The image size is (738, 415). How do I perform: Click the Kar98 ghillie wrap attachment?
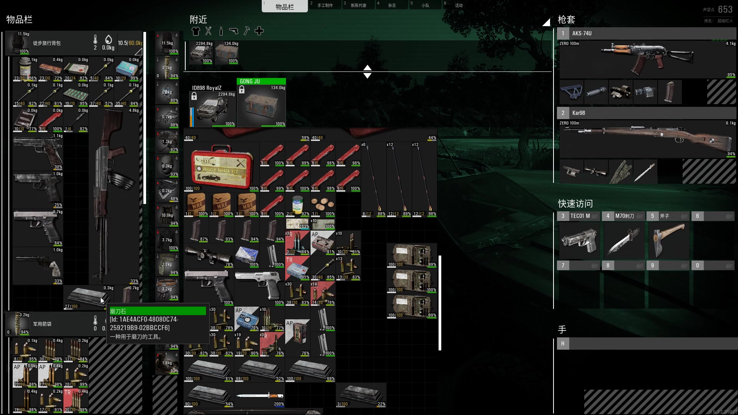620,171
